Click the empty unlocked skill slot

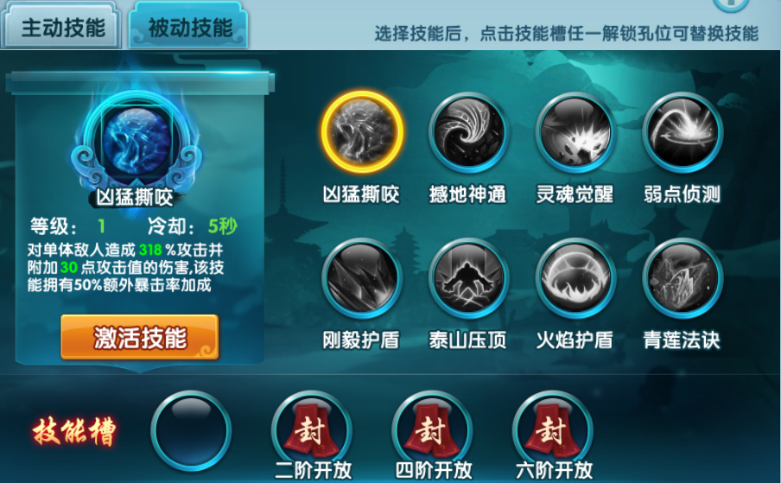[191, 430]
